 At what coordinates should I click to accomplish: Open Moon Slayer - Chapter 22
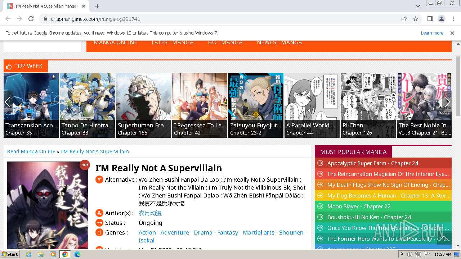click(x=359, y=206)
